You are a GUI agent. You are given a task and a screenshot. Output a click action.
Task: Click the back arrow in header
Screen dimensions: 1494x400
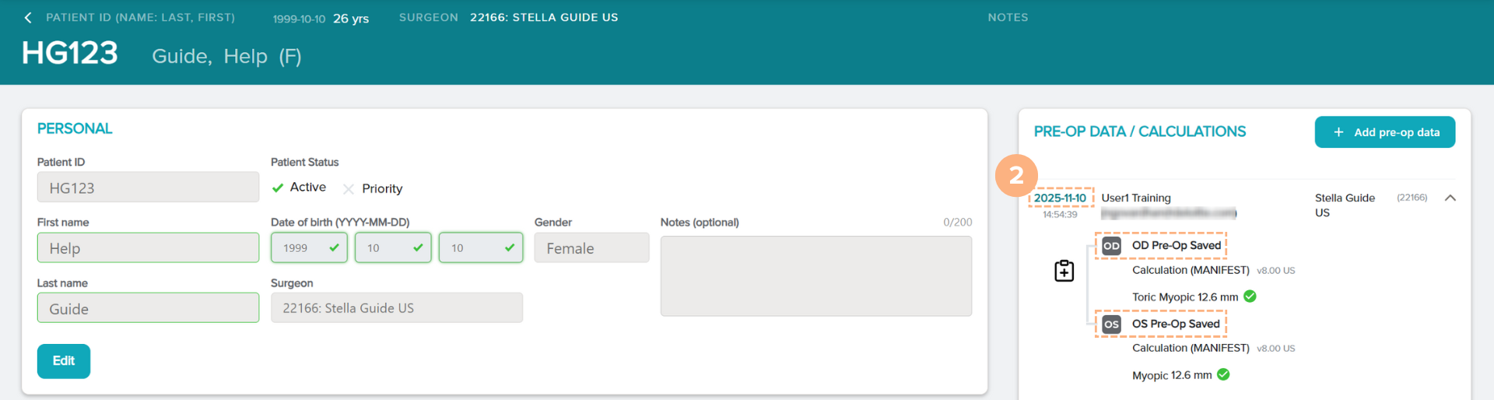pyautogui.click(x=28, y=18)
